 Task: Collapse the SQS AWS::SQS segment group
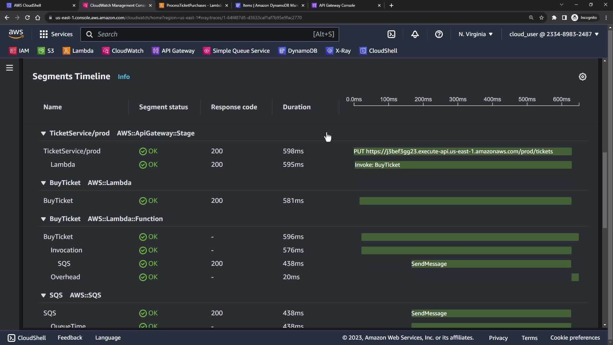click(x=43, y=295)
